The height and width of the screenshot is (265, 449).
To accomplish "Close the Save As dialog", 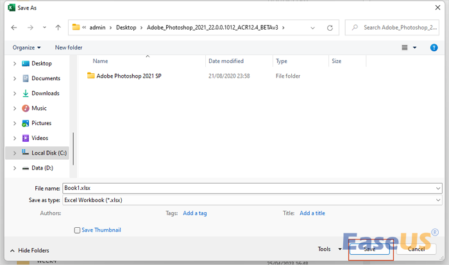I will pyautogui.click(x=437, y=8).
